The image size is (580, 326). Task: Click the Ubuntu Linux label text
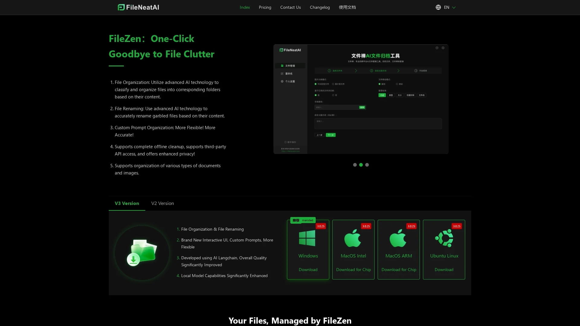(444, 256)
